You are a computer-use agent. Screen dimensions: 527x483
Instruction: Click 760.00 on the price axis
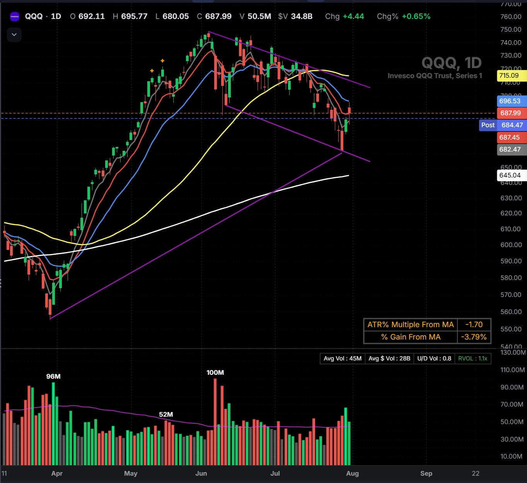point(511,17)
